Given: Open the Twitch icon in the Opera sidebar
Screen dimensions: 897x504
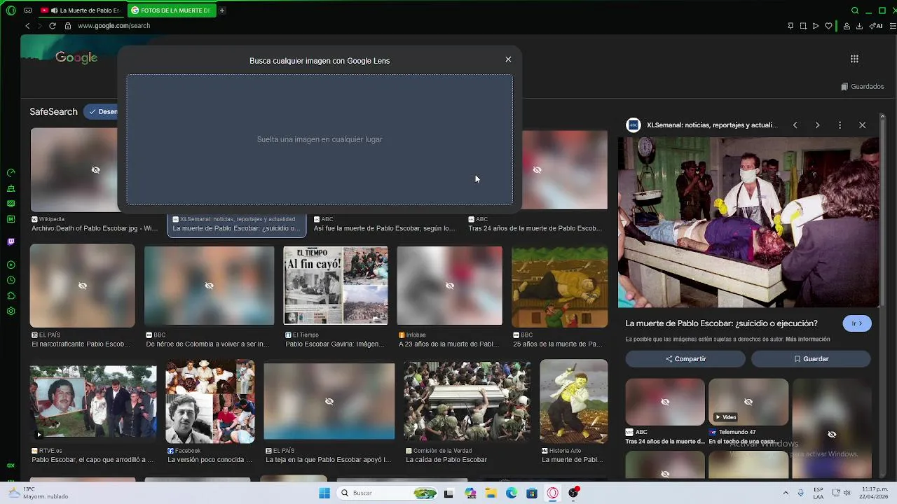Looking at the screenshot, I should pyautogui.click(x=11, y=241).
